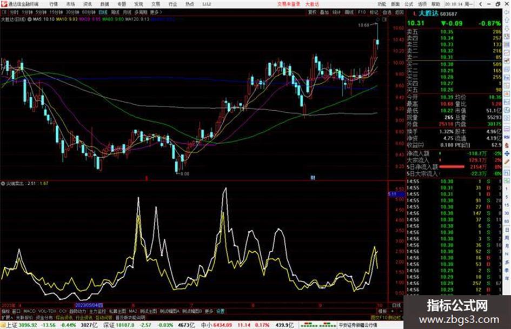
Task: Open 资金分布 bottom tab
Action: pos(44,317)
